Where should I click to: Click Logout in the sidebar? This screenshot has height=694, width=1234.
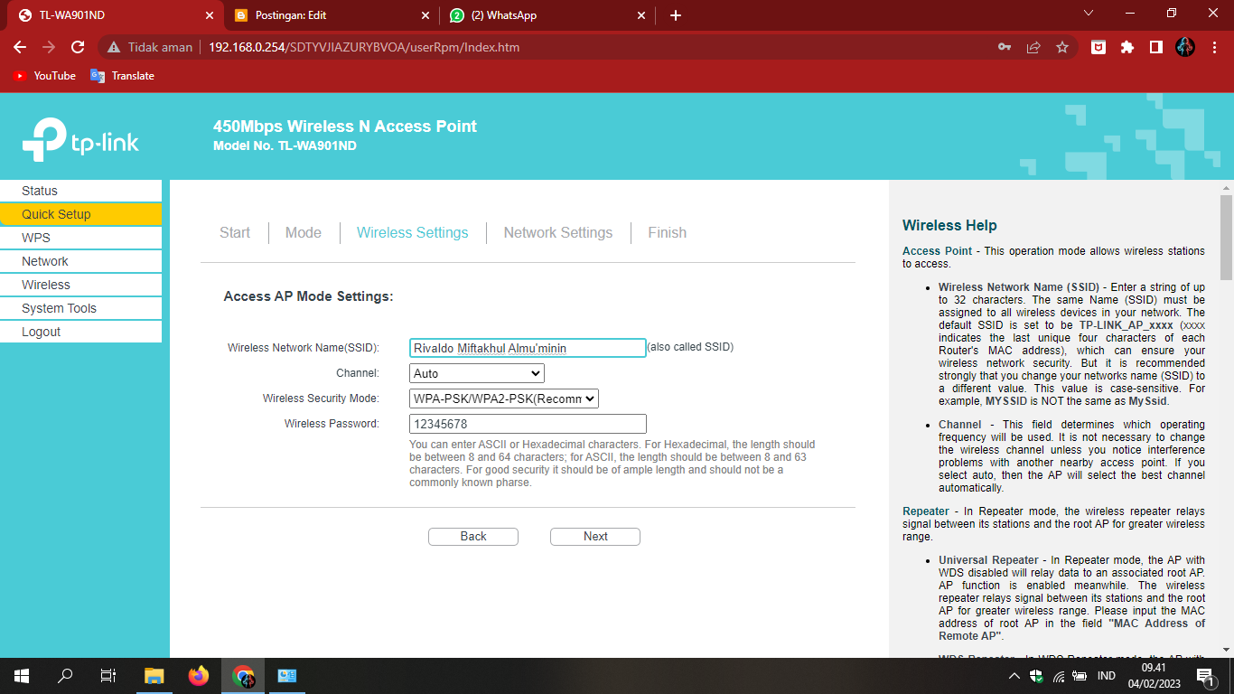pos(80,332)
